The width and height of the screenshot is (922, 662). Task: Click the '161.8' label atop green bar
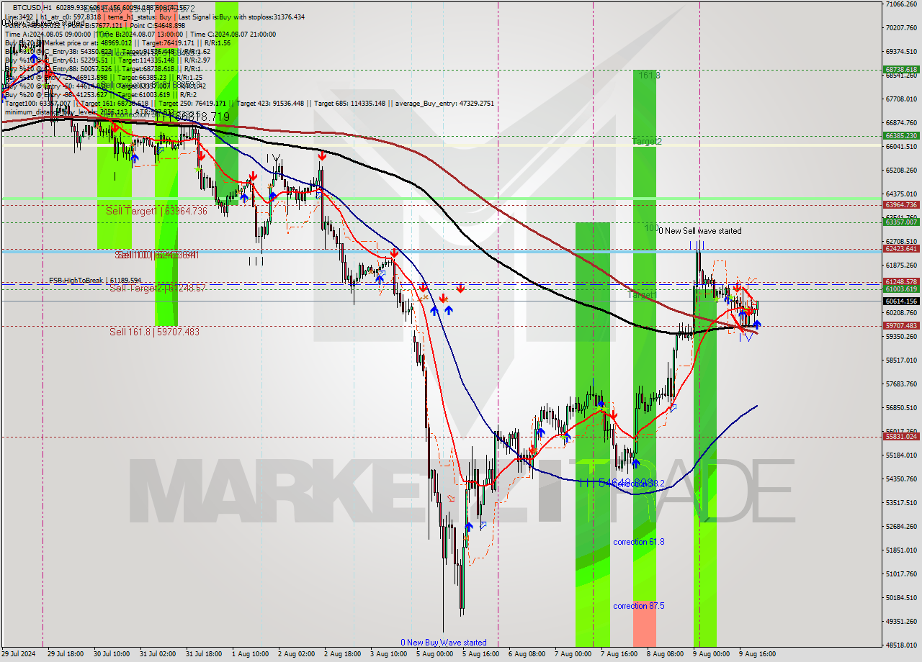pyautogui.click(x=649, y=75)
